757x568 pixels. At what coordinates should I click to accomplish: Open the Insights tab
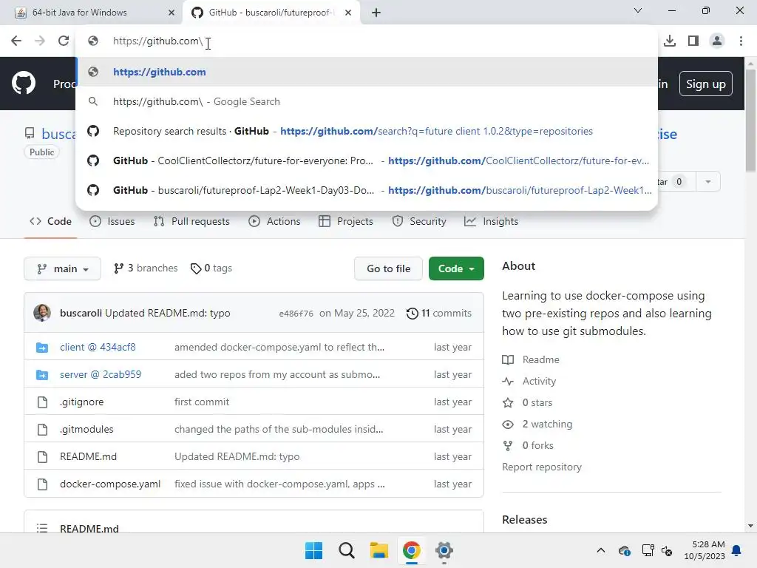[491, 221]
